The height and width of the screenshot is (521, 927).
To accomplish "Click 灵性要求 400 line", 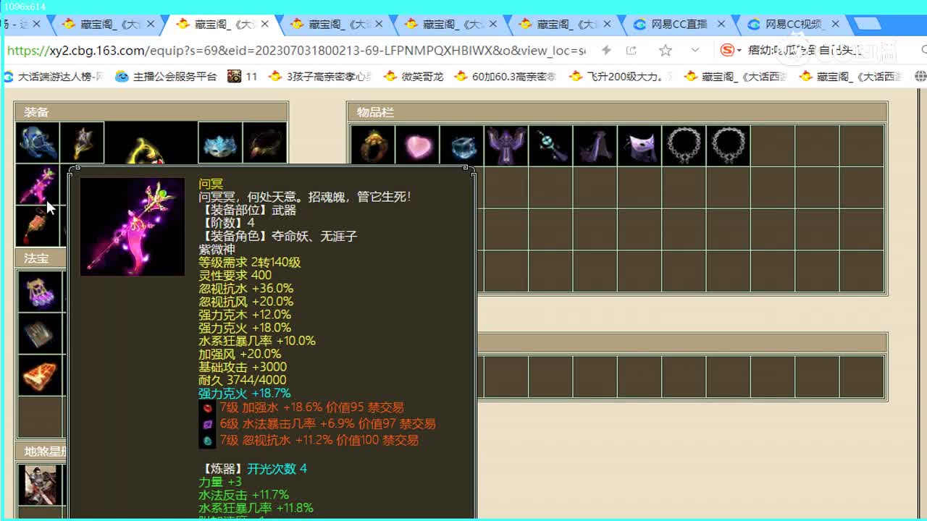I will pos(235,276).
